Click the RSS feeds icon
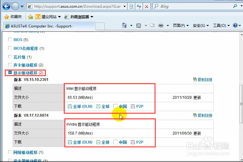The image size is (243, 162). (139, 26)
